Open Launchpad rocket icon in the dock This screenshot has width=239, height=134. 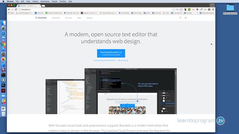(3, 28)
